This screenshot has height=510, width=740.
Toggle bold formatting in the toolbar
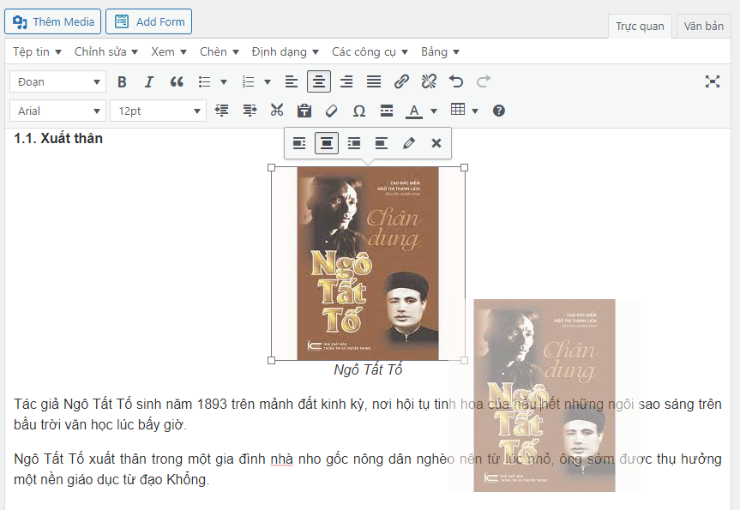122,81
